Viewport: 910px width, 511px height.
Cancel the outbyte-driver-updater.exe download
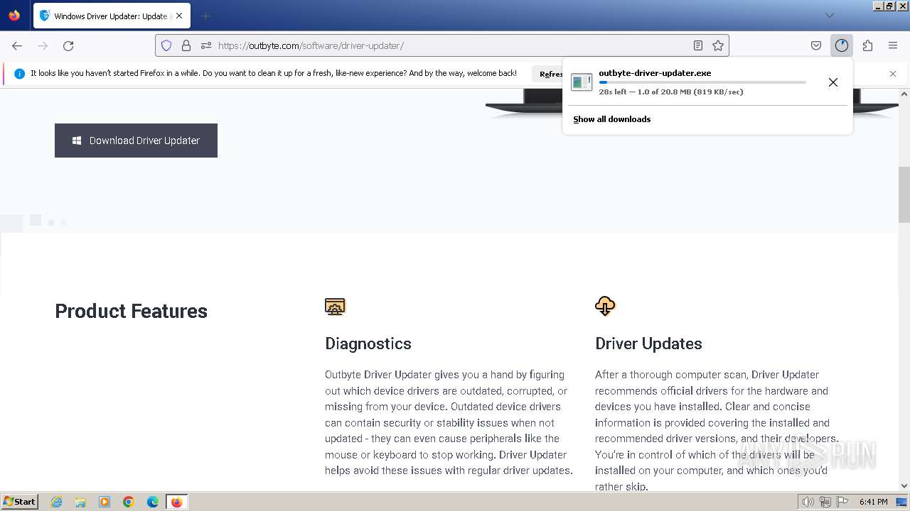tap(833, 82)
